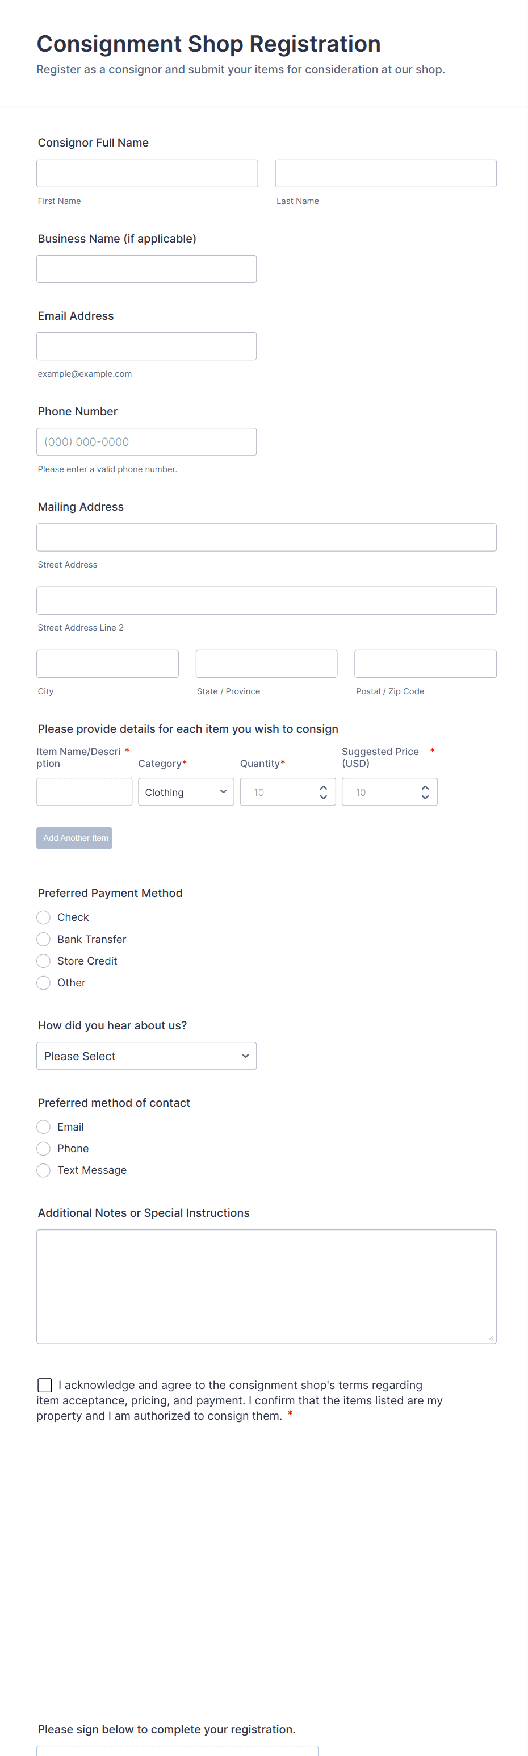Click the Email Address input box
Screen dimensions: 528x1756
[x=146, y=347]
